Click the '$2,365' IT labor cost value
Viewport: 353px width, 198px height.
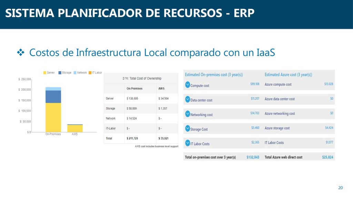(x=255, y=142)
